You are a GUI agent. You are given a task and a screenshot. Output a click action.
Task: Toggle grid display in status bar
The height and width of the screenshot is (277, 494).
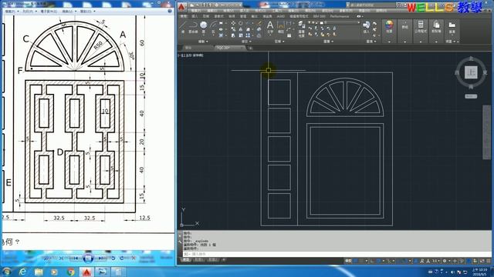click(356, 261)
